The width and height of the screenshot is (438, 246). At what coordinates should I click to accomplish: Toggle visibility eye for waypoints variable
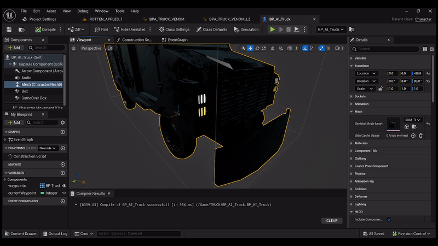click(x=64, y=186)
